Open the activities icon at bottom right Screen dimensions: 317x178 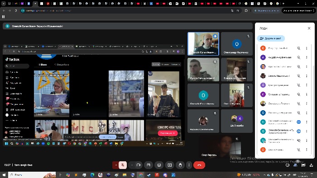(311, 165)
